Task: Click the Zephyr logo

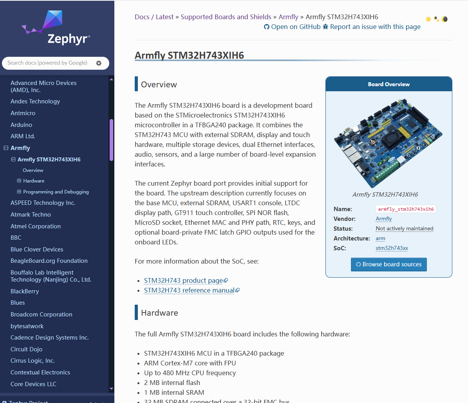Action: click(x=56, y=27)
